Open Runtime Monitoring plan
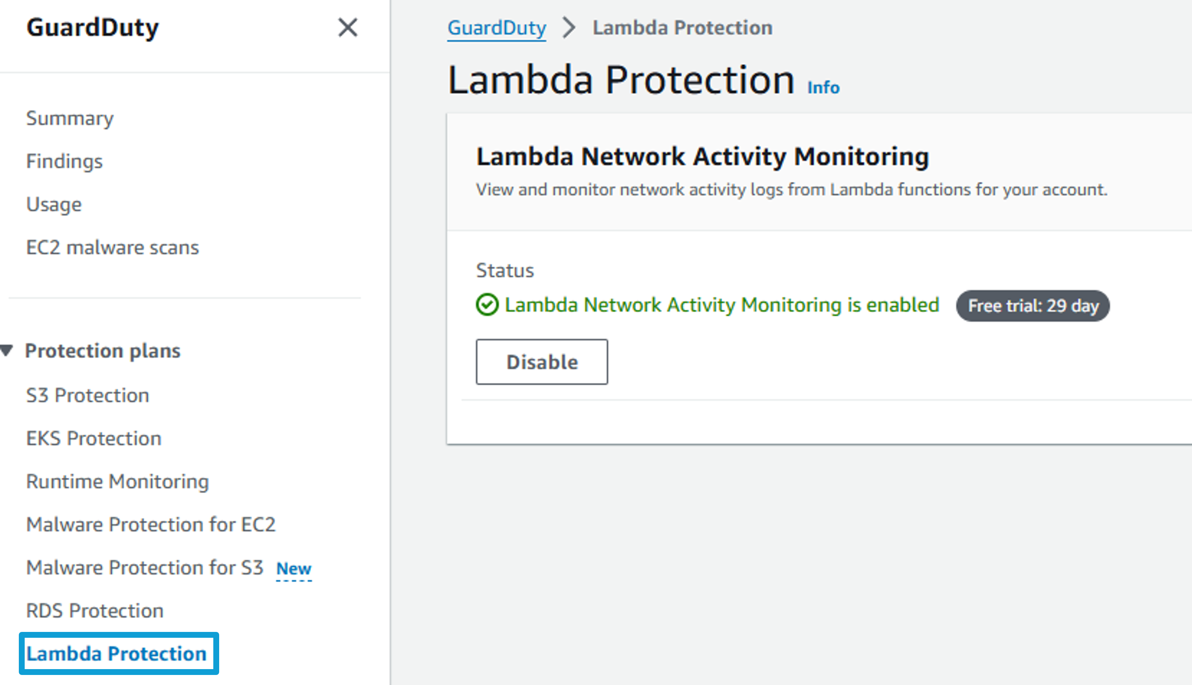This screenshot has width=1192, height=685. 117,481
